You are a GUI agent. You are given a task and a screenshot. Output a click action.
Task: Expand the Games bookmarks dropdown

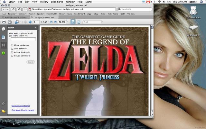click(22, 14)
